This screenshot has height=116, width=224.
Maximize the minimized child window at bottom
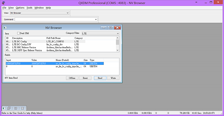[x=16, y=108]
